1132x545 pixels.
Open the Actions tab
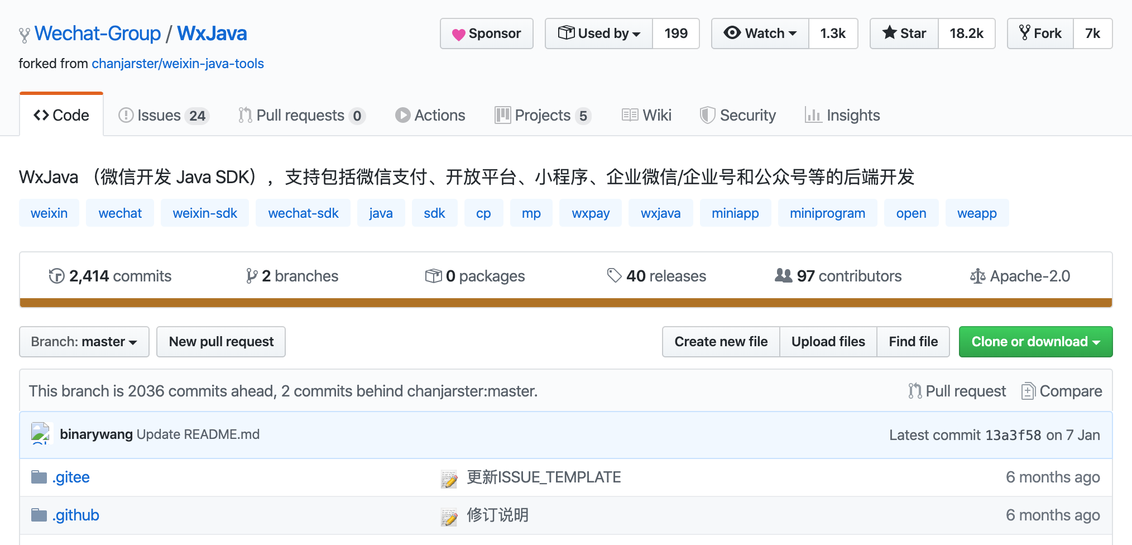[430, 115]
